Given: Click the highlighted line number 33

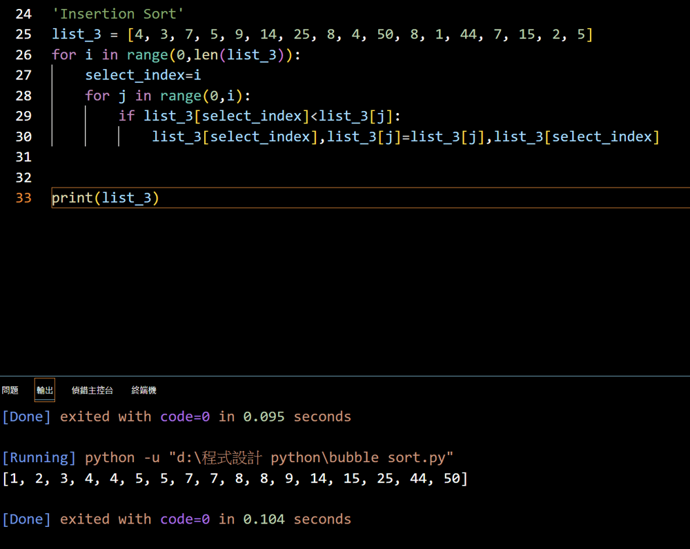Looking at the screenshot, I should pyautogui.click(x=23, y=198).
